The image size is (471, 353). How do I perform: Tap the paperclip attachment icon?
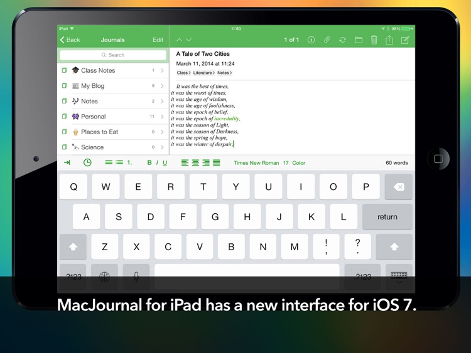point(327,40)
